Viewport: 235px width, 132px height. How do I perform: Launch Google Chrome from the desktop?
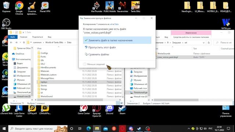(x=19, y=8)
